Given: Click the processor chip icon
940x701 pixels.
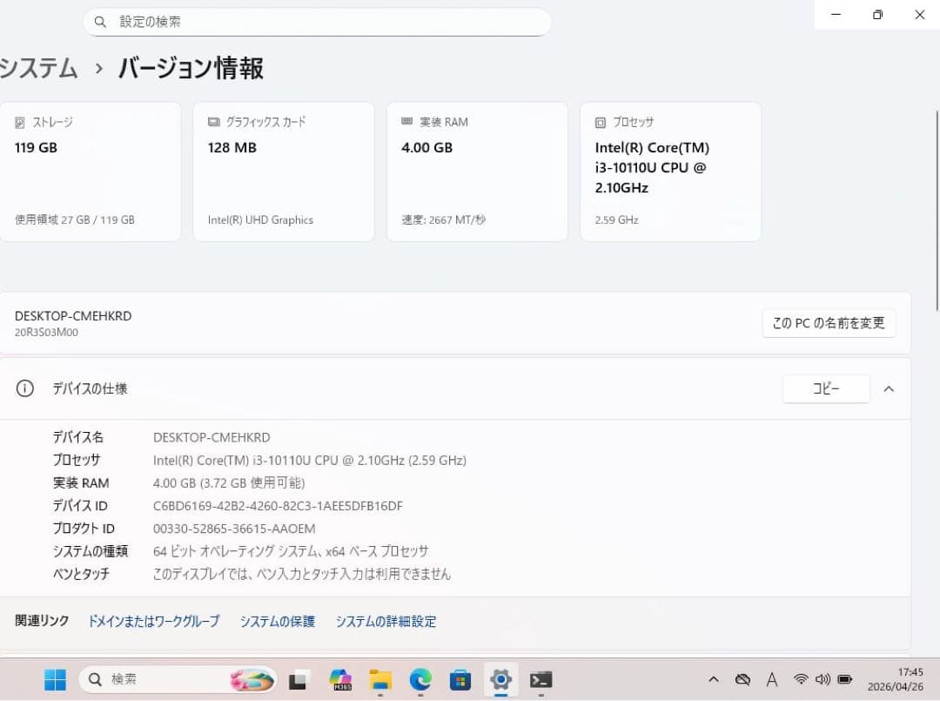Looking at the screenshot, I should point(601,122).
